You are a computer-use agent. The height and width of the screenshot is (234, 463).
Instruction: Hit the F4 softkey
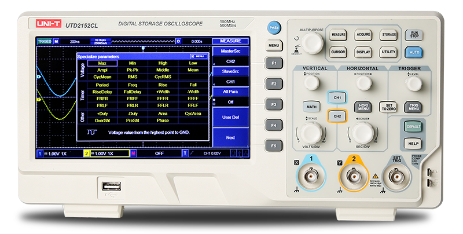[x=274, y=125]
